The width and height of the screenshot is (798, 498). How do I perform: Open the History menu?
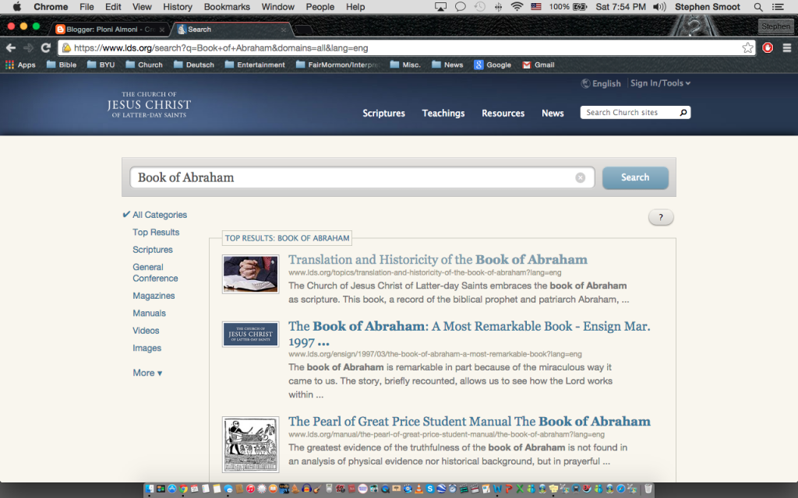[178, 6]
